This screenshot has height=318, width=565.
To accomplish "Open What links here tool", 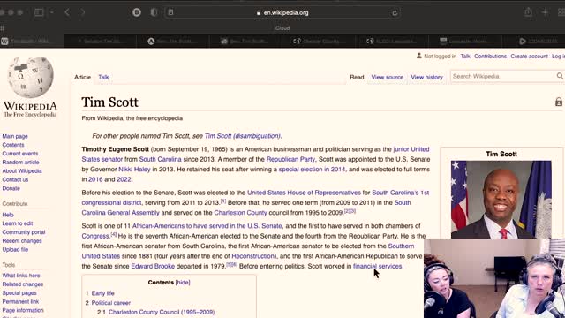I will click(x=21, y=276).
